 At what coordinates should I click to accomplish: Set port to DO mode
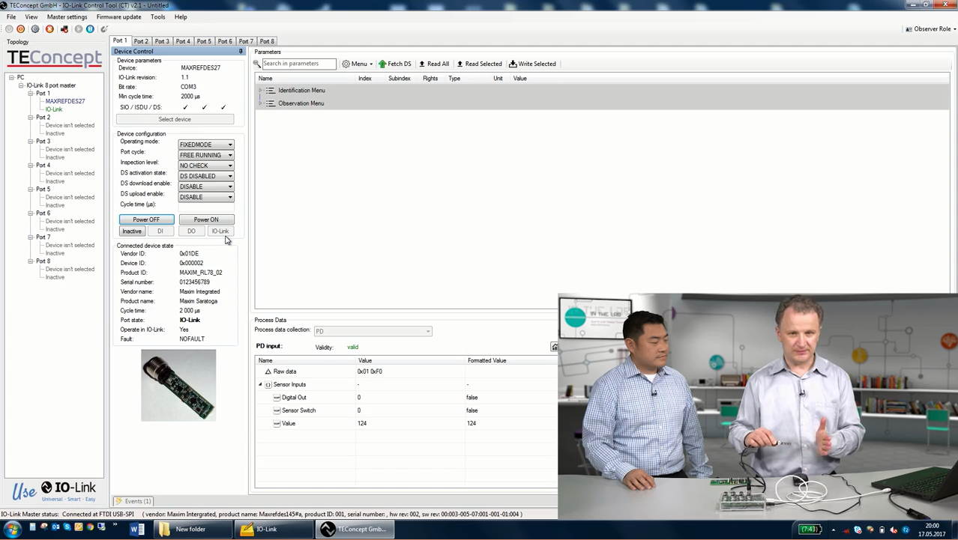(191, 231)
